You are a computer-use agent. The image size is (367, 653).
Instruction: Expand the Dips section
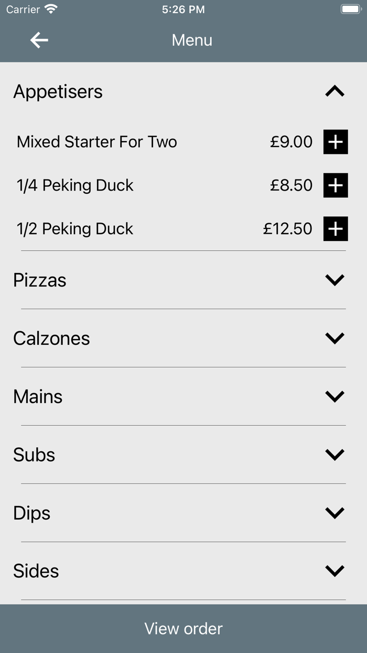[334, 513]
